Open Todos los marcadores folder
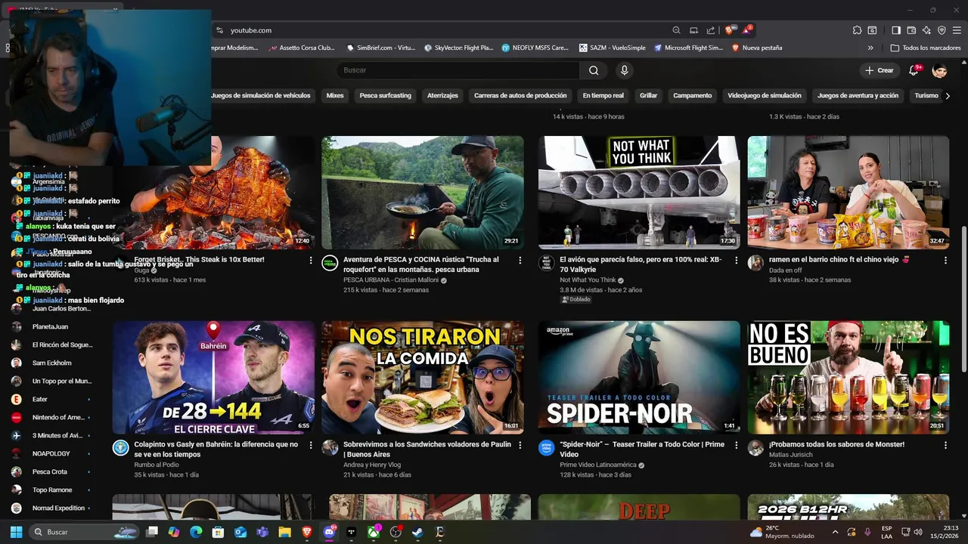This screenshot has height=544, width=968. [x=926, y=48]
